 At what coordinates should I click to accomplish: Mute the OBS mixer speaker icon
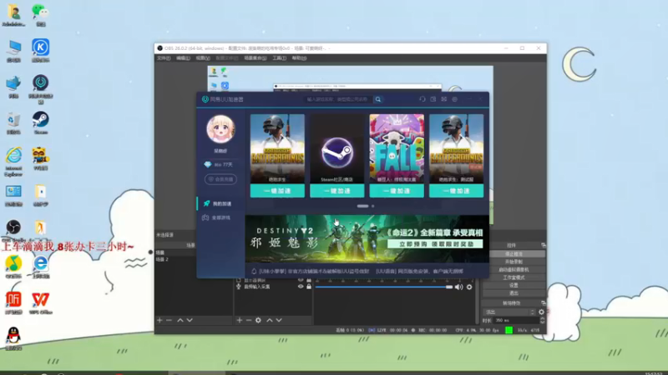pos(458,287)
